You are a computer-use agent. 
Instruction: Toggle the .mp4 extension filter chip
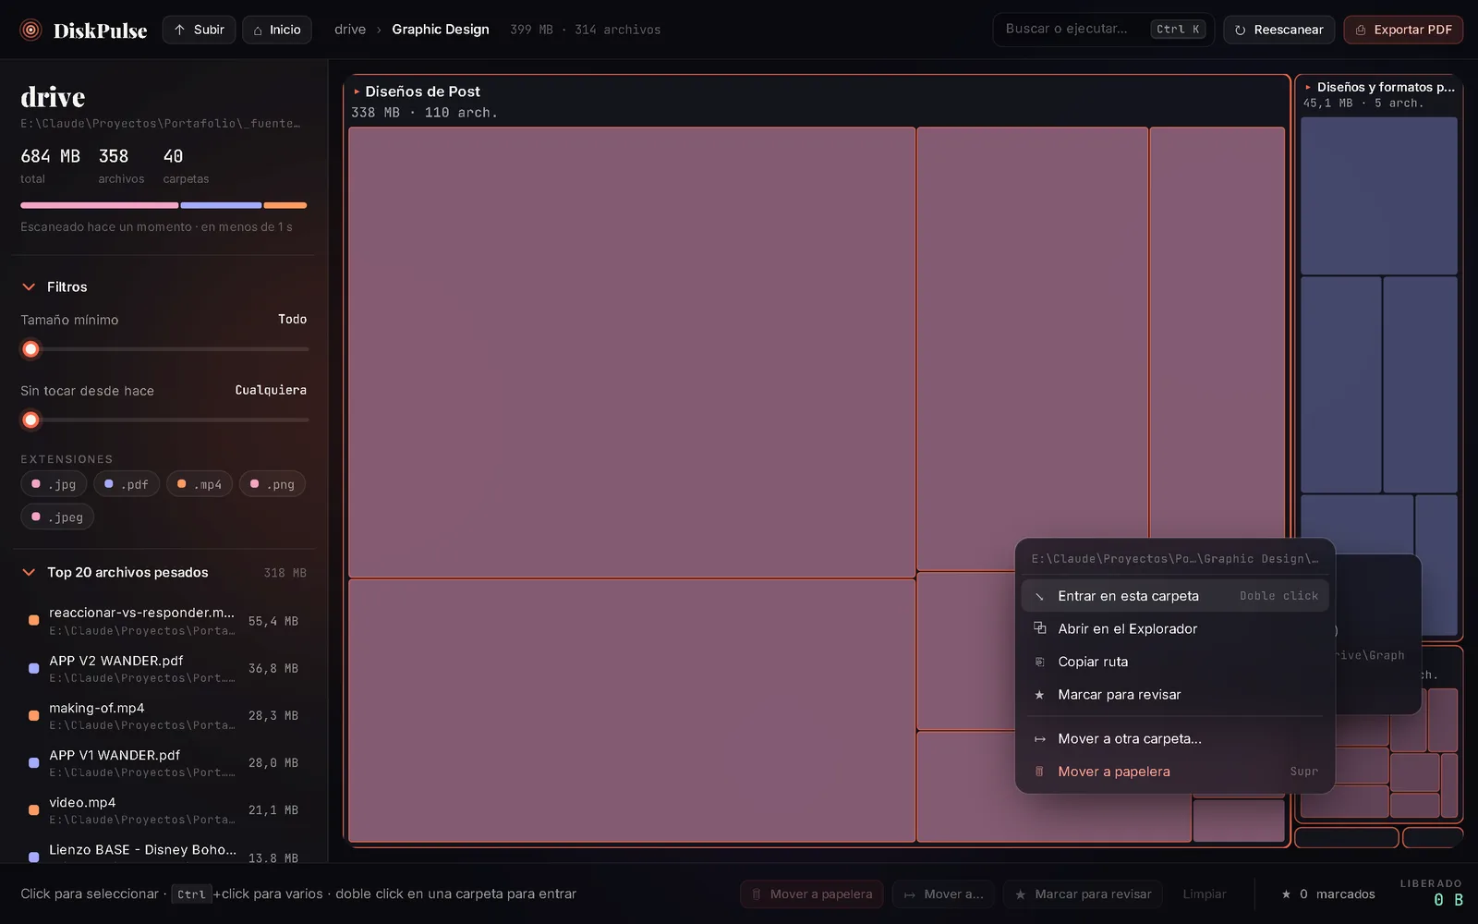pos(200,484)
